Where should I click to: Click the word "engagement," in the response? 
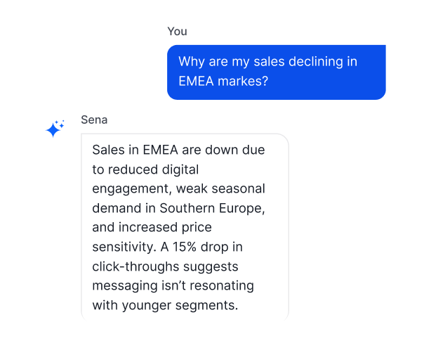(132, 189)
